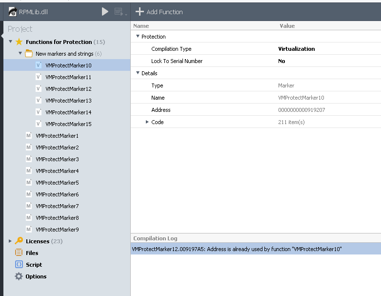Select VMProtectMarker1 tree item
The image size is (381, 296).
tap(57, 136)
